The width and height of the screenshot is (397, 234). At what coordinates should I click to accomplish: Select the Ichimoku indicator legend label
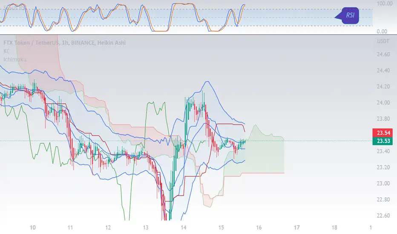coord(15,60)
